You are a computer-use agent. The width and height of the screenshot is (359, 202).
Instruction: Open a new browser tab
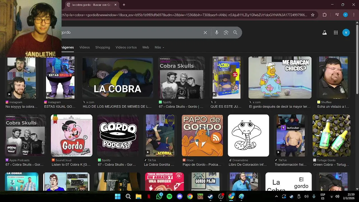(124, 5)
